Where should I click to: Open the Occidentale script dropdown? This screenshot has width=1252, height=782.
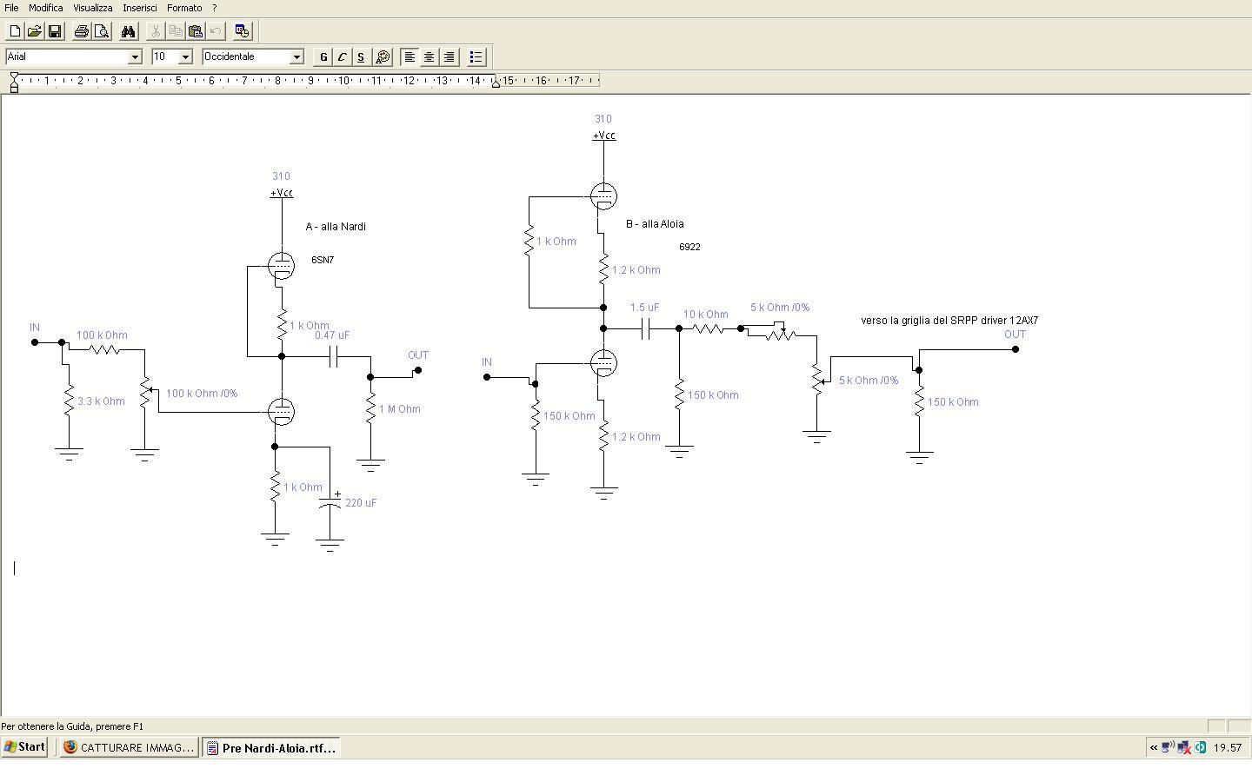(x=296, y=56)
